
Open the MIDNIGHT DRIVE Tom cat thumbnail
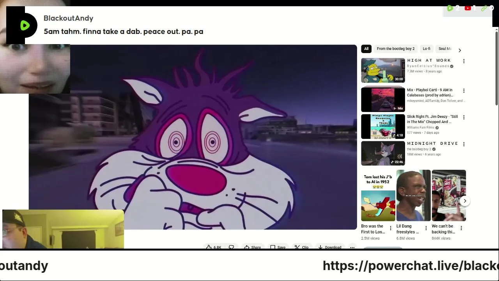(383, 153)
